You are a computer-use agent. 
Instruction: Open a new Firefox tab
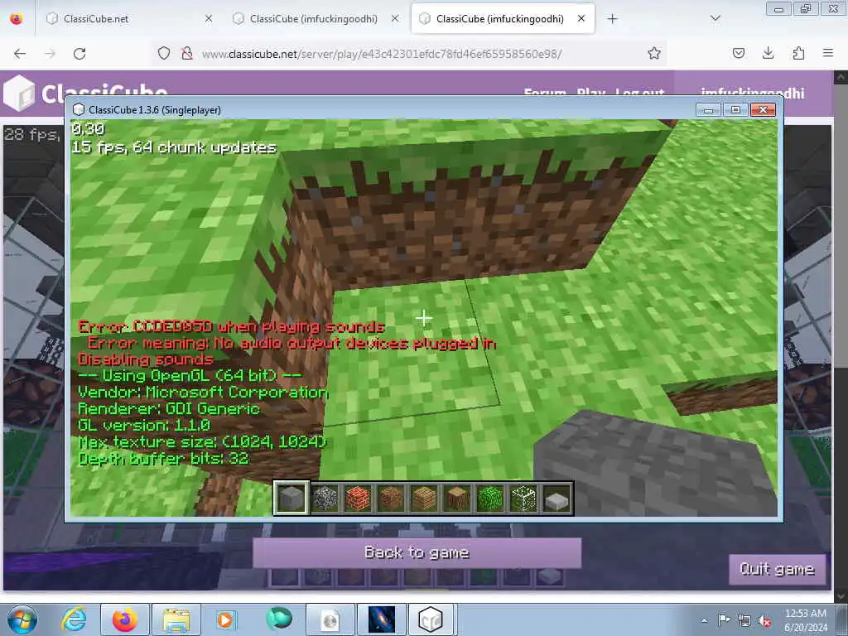[612, 19]
